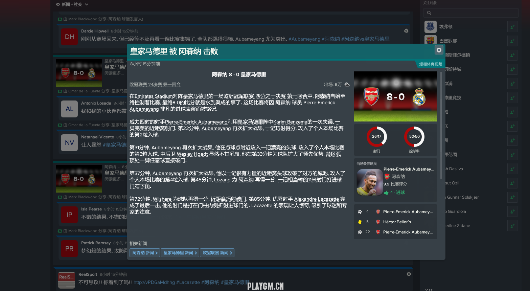Open settings gear on RealSport post
The height and width of the screenshot is (291, 530).
tap(409, 274)
